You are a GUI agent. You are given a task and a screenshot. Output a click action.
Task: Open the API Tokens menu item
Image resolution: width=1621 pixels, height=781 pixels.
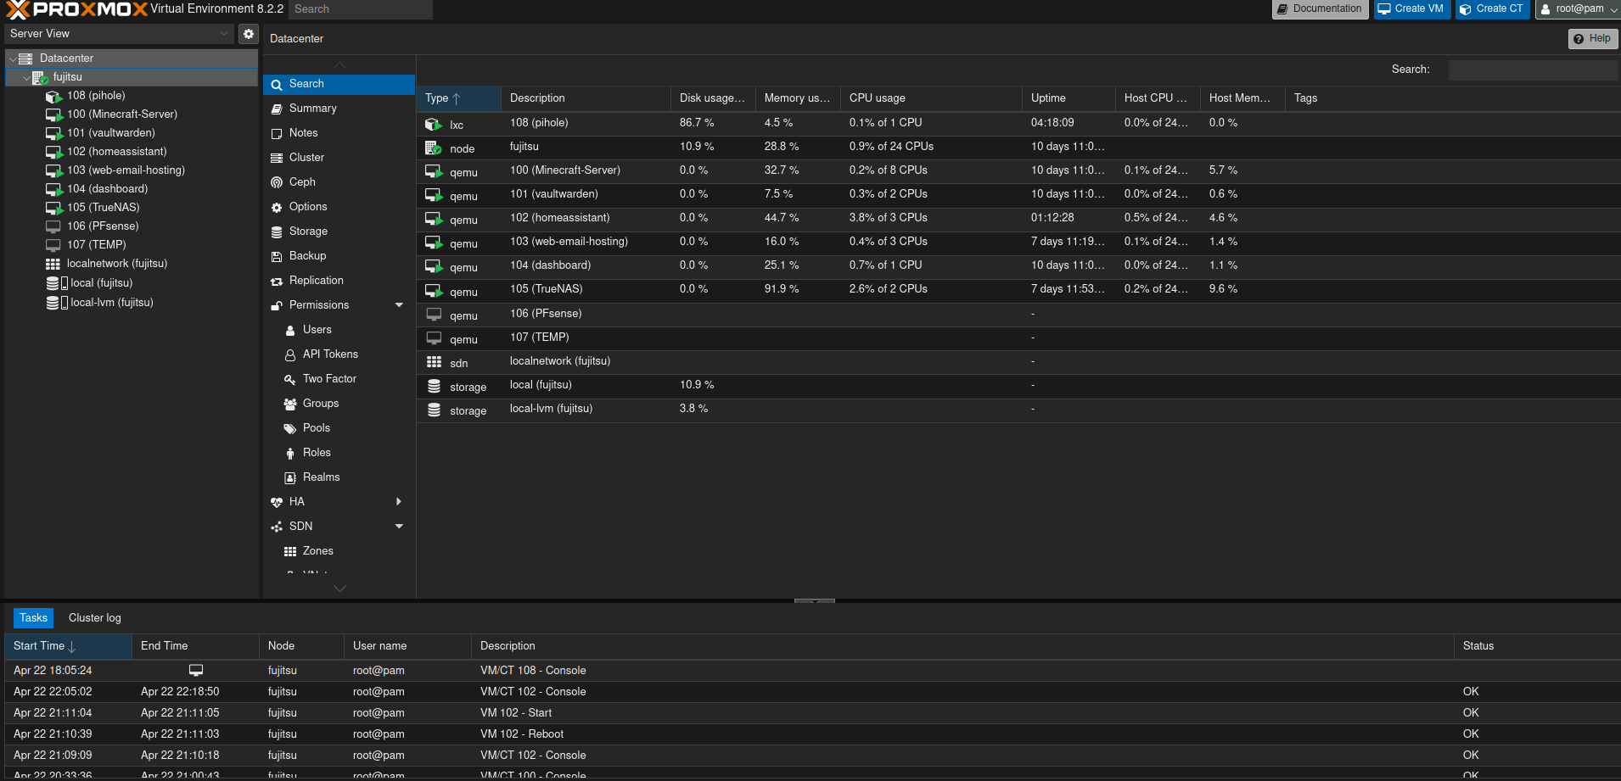coord(339,354)
